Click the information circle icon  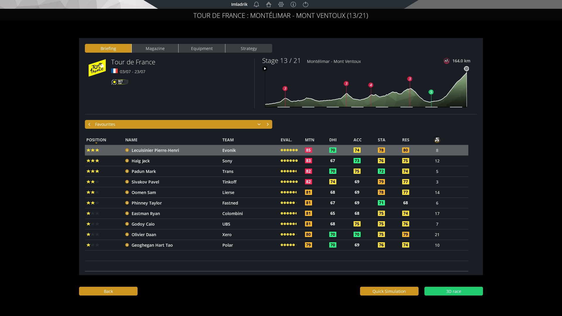293,4
